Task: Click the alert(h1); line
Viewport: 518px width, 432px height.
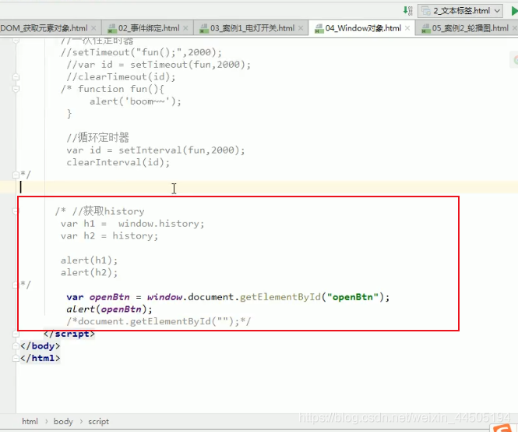Action: (90, 260)
